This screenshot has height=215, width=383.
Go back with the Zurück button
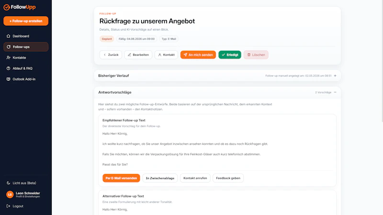click(111, 54)
